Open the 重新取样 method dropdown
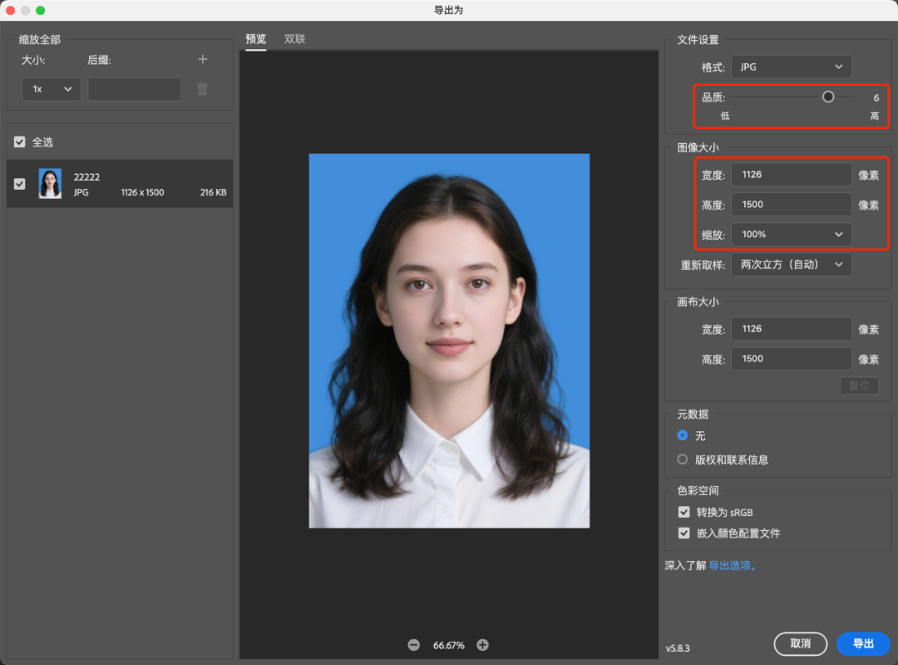This screenshot has width=898, height=665. point(791,265)
